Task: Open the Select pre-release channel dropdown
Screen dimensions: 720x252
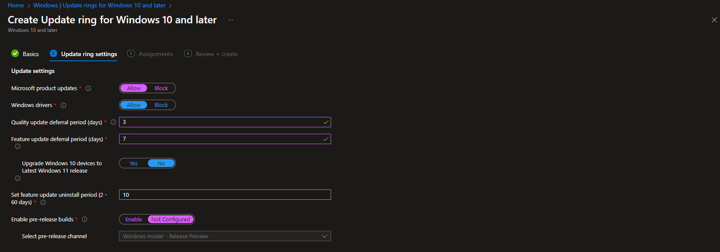Action: click(x=225, y=236)
